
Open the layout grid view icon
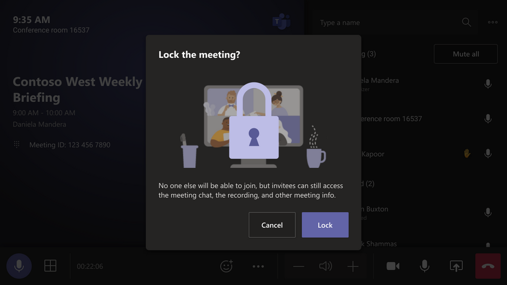50,266
